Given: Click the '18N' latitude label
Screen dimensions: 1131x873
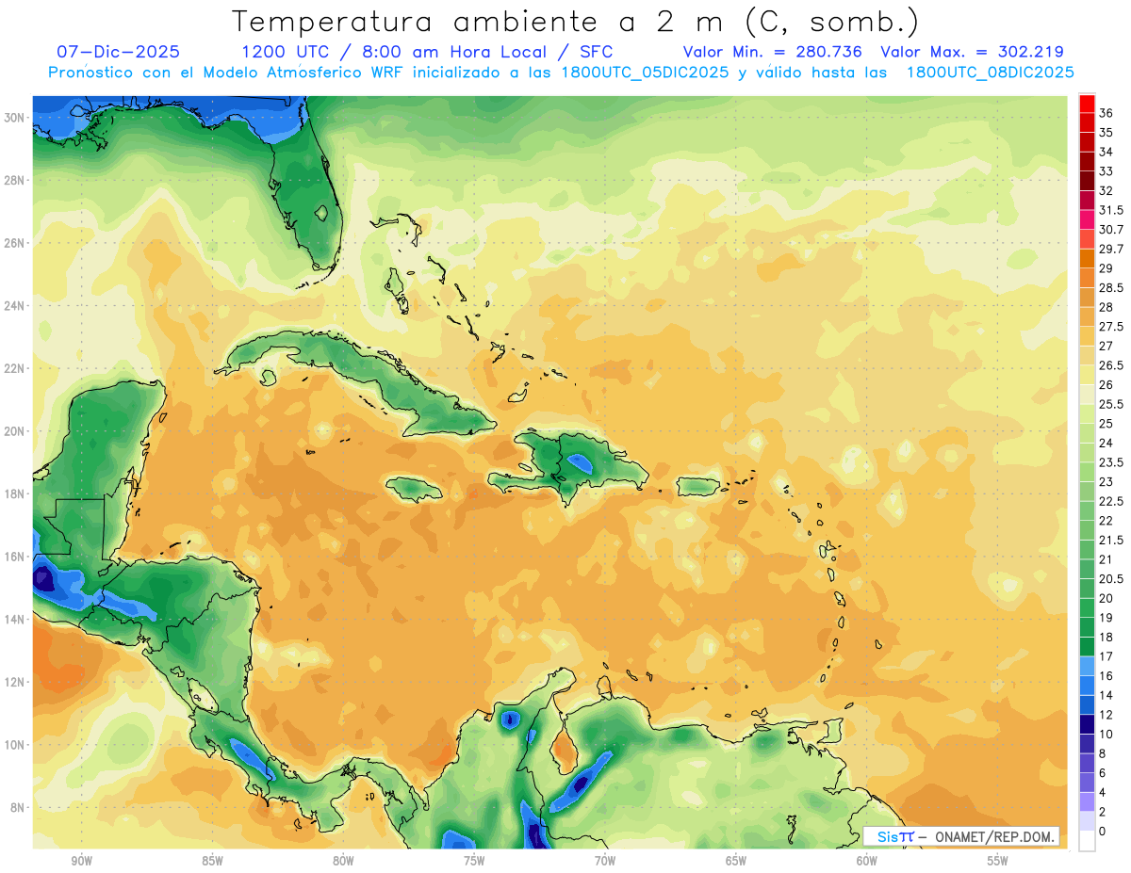Looking at the screenshot, I should pos(15,493).
